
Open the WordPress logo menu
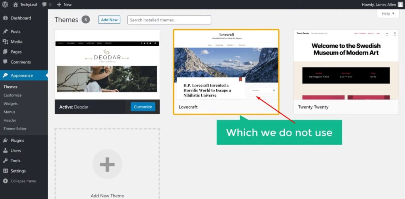point(5,4)
